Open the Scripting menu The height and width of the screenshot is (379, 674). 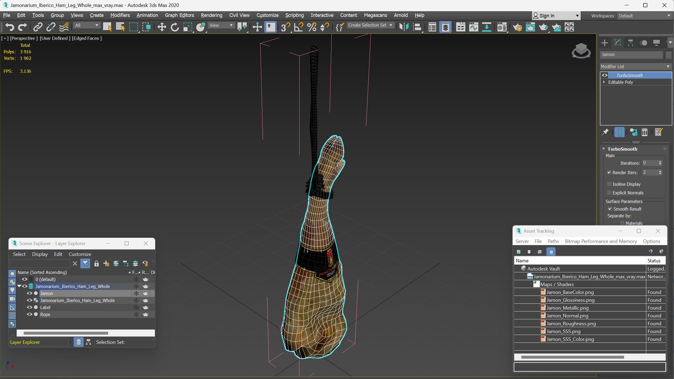tap(294, 15)
